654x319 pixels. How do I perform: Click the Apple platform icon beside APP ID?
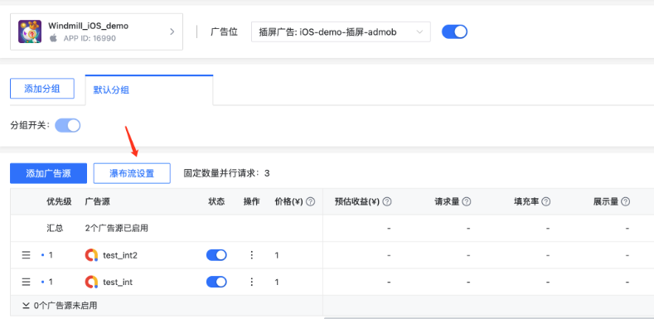click(x=53, y=38)
